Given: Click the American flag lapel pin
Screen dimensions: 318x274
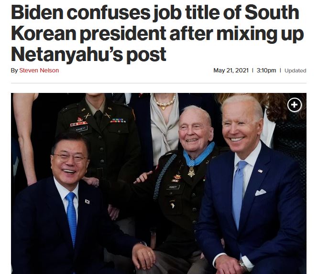Looking at the screenshot, I should 260,171.
